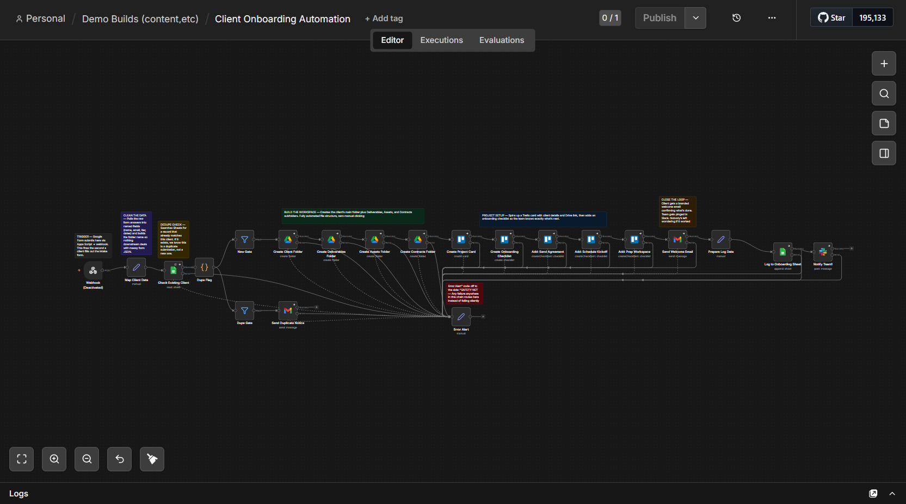Select the Notify Team Slack node
906x504 pixels.
tap(823, 252)
